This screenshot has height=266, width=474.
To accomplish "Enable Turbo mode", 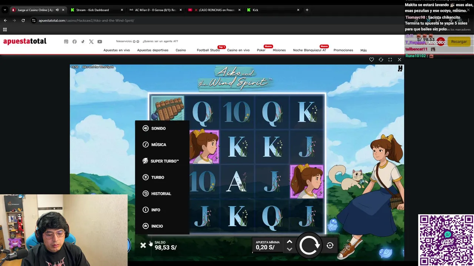I will [x=153, y=177].
